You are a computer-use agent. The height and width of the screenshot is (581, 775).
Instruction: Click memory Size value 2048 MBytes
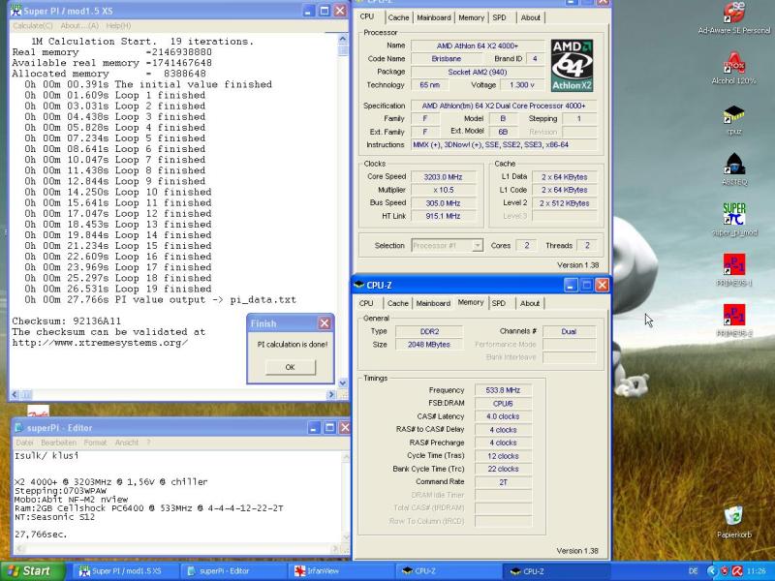point(428,345)
